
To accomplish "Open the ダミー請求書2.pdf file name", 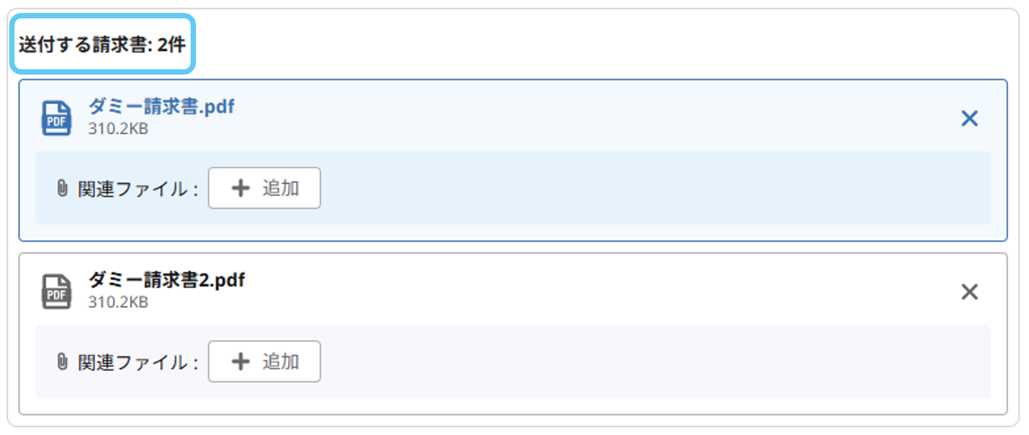I will coord(167,280).
